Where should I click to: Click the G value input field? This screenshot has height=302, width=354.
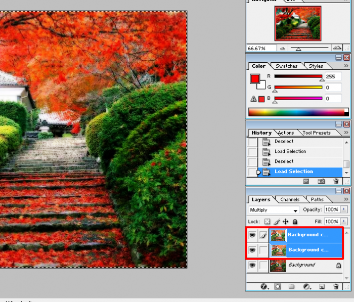333,88
